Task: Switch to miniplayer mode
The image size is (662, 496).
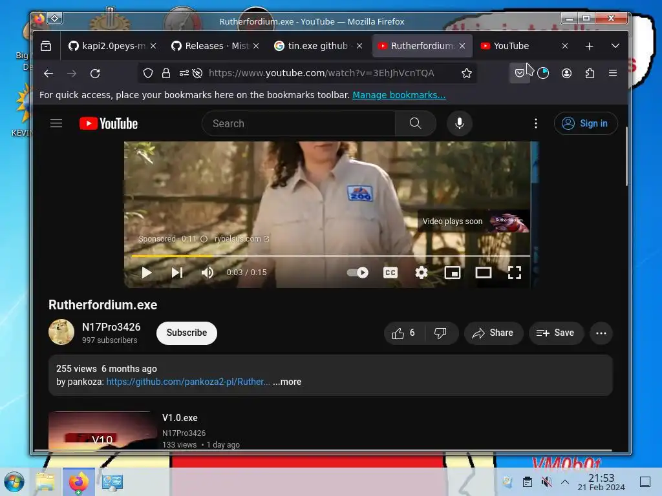Action: 452,273
